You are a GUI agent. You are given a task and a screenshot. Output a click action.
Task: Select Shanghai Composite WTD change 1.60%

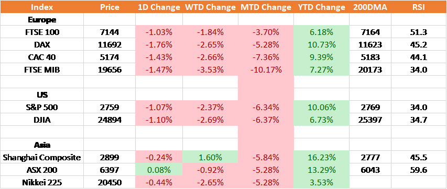pyautogui.click(x=210, y=157)
